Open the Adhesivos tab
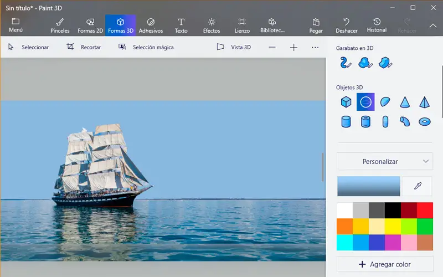The image size is (443, 277). click(151, 25)
